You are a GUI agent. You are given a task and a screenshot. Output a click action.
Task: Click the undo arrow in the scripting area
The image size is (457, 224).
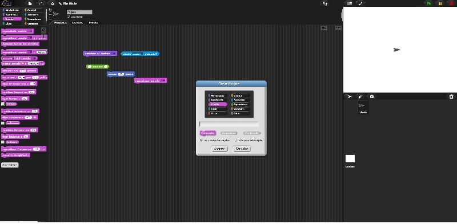click(x=324, y=28)
